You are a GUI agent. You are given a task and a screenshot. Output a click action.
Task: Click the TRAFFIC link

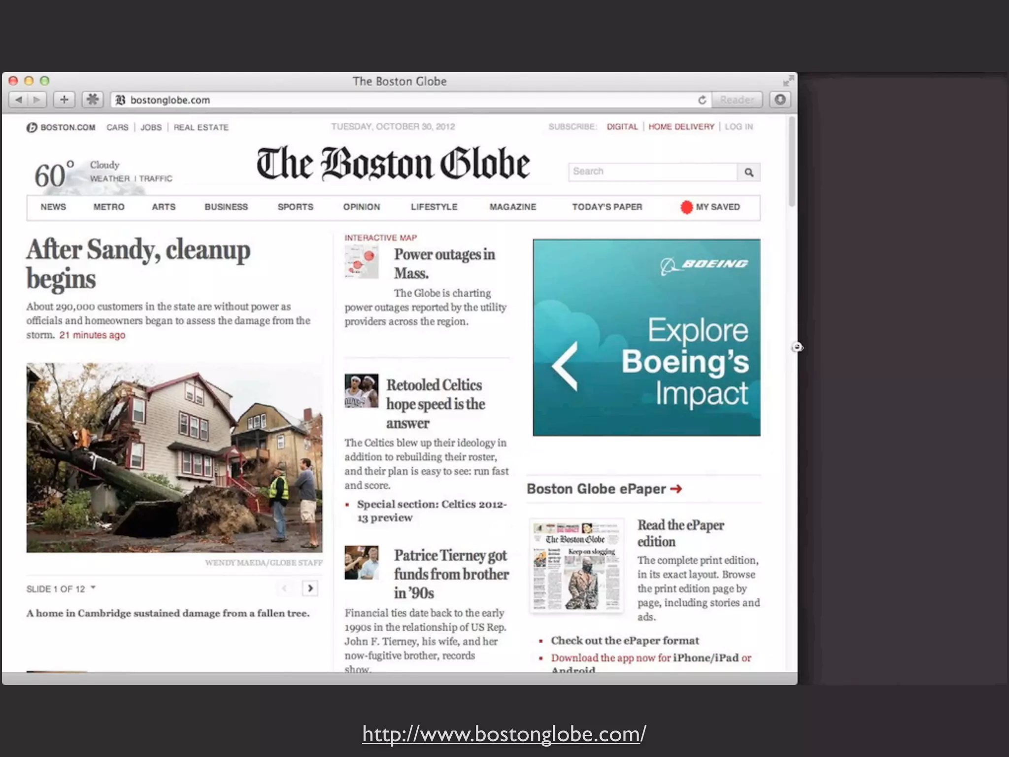(156, 178)
